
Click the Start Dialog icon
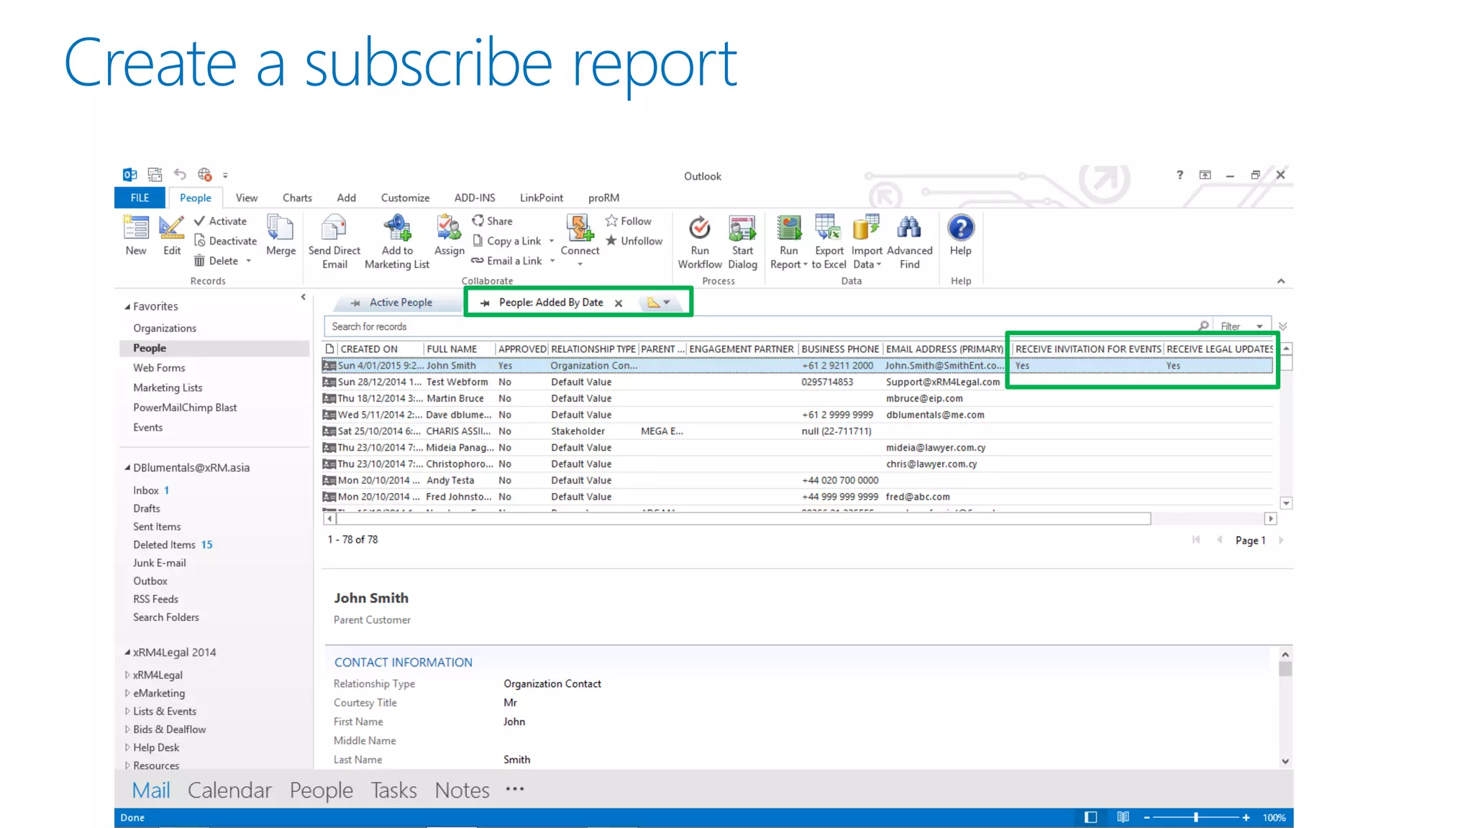pyautogui.click(x=742, y=228)
